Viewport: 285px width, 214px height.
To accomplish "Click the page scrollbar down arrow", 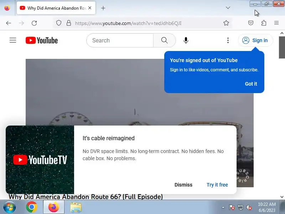I will click(x=282, y=197).
